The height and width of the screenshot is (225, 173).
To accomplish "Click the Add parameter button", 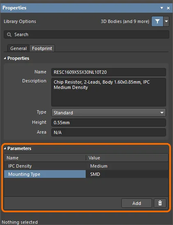I will tap(137, 203).
